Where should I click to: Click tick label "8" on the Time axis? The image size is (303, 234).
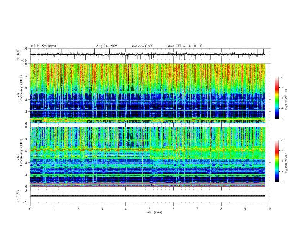coord(221,209)
